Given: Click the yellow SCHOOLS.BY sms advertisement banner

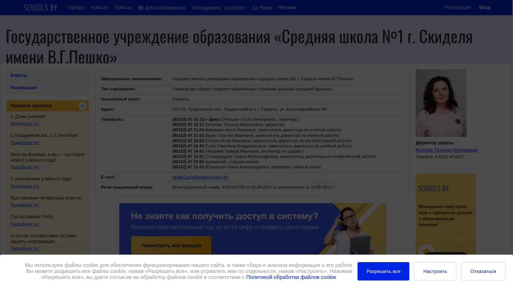Looking at the screenshot, I should [x=446, y=214].
